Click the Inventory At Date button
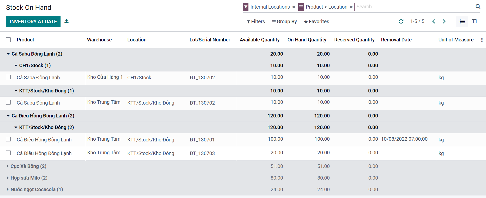This screenshot has height=198, width=486. pos(33,21)
